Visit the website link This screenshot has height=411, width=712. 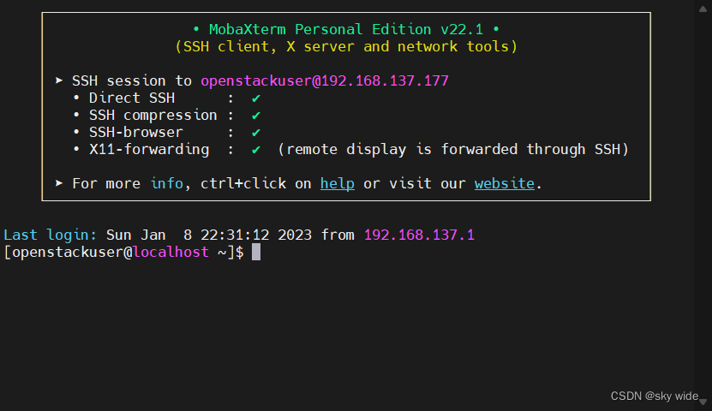[505, 184]
